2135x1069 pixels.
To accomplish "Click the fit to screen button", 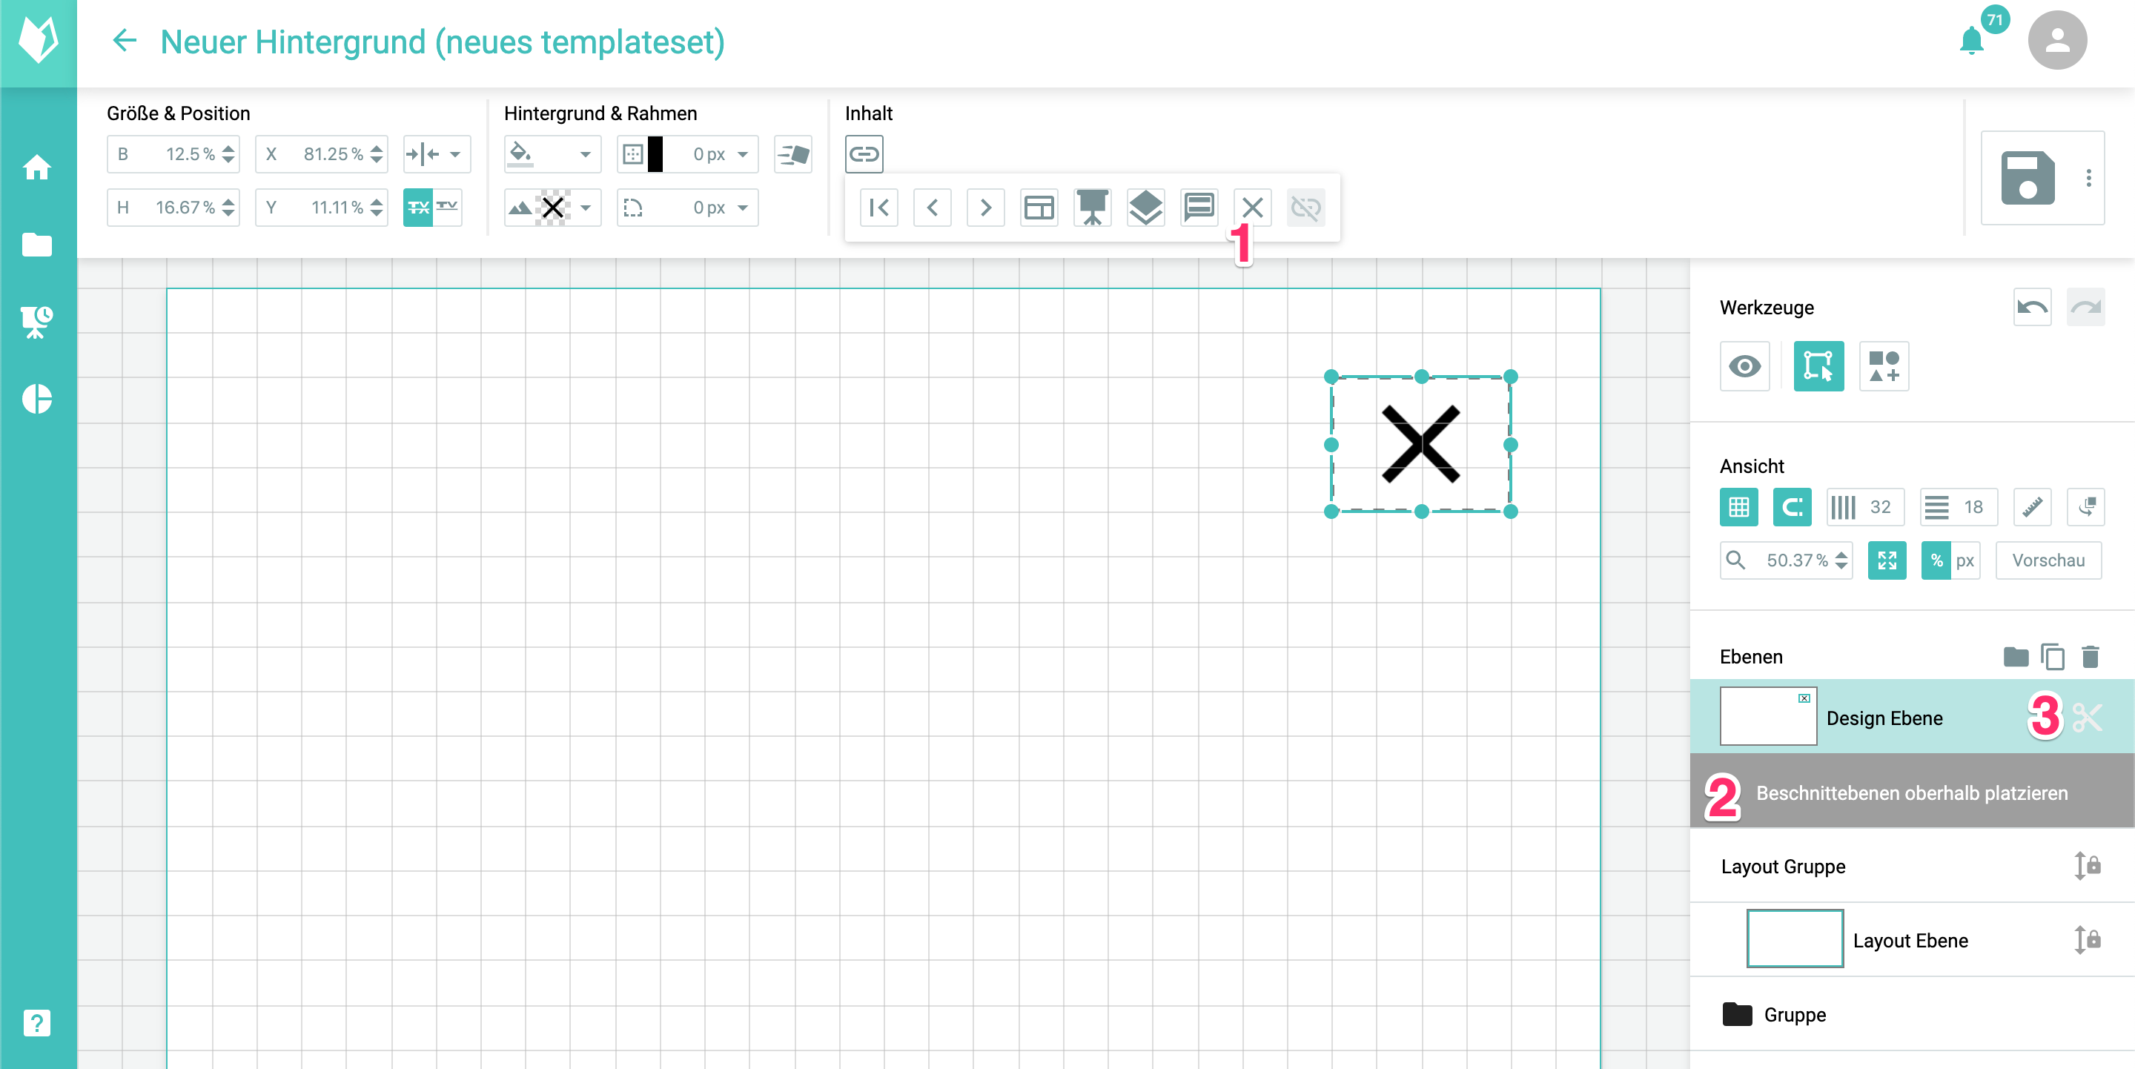I will click(1887, 561).
